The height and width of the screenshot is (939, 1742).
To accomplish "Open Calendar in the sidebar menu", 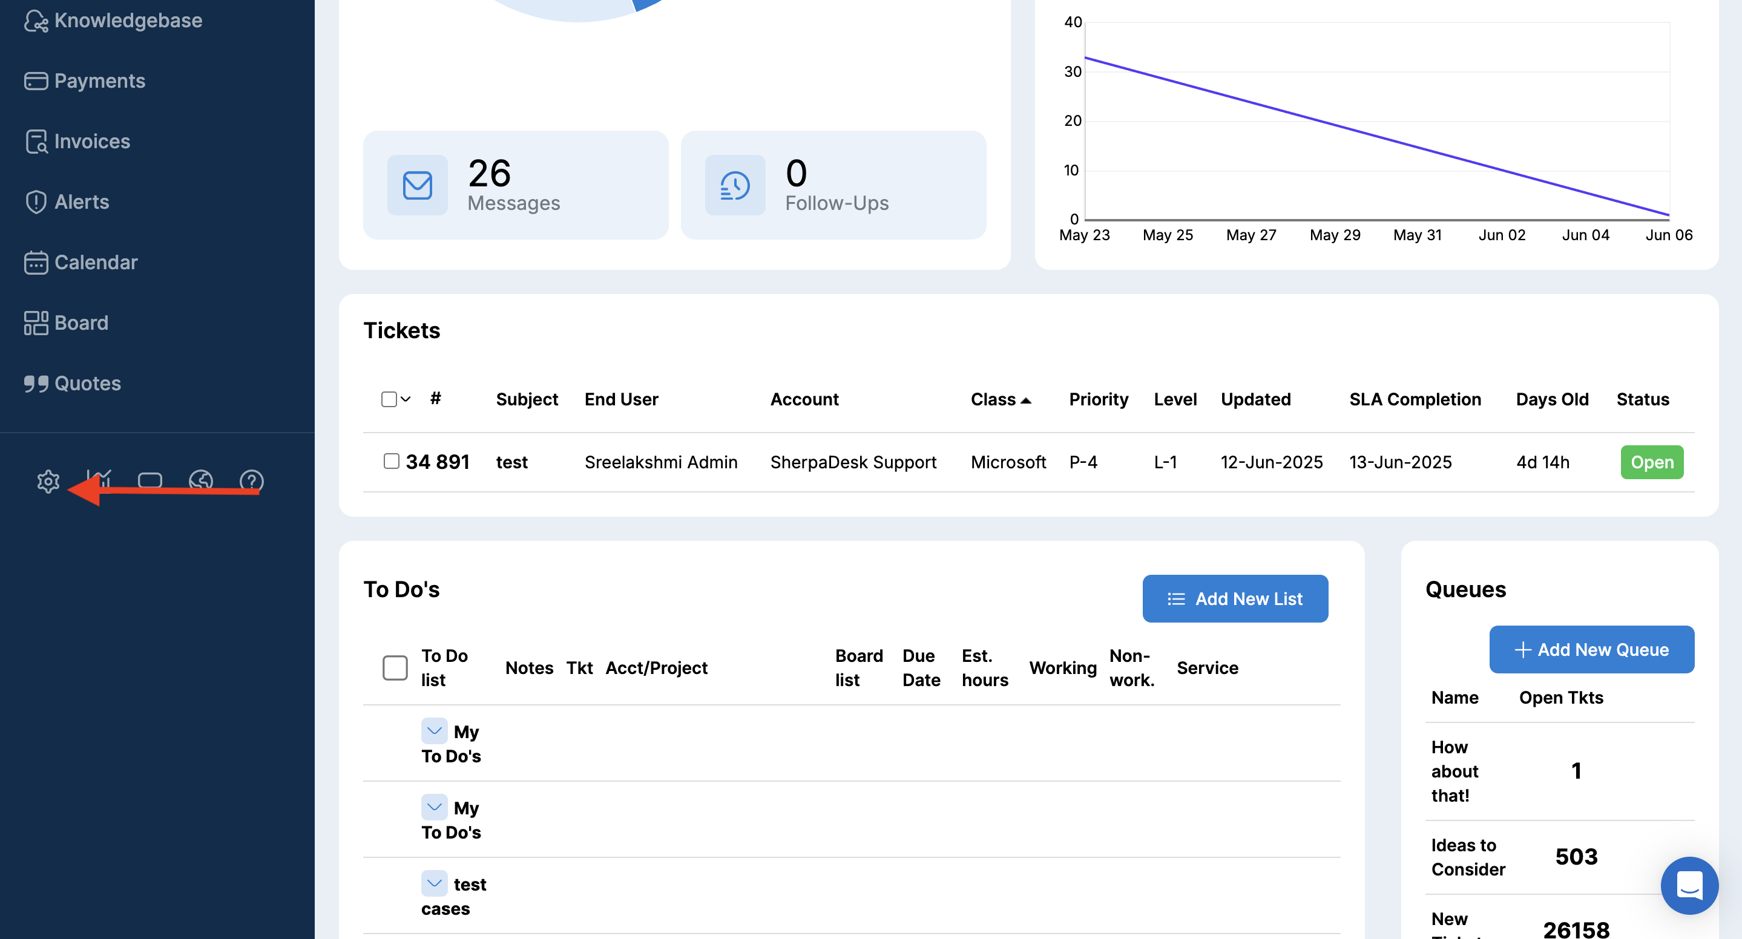I will click(x=96, y=263).
